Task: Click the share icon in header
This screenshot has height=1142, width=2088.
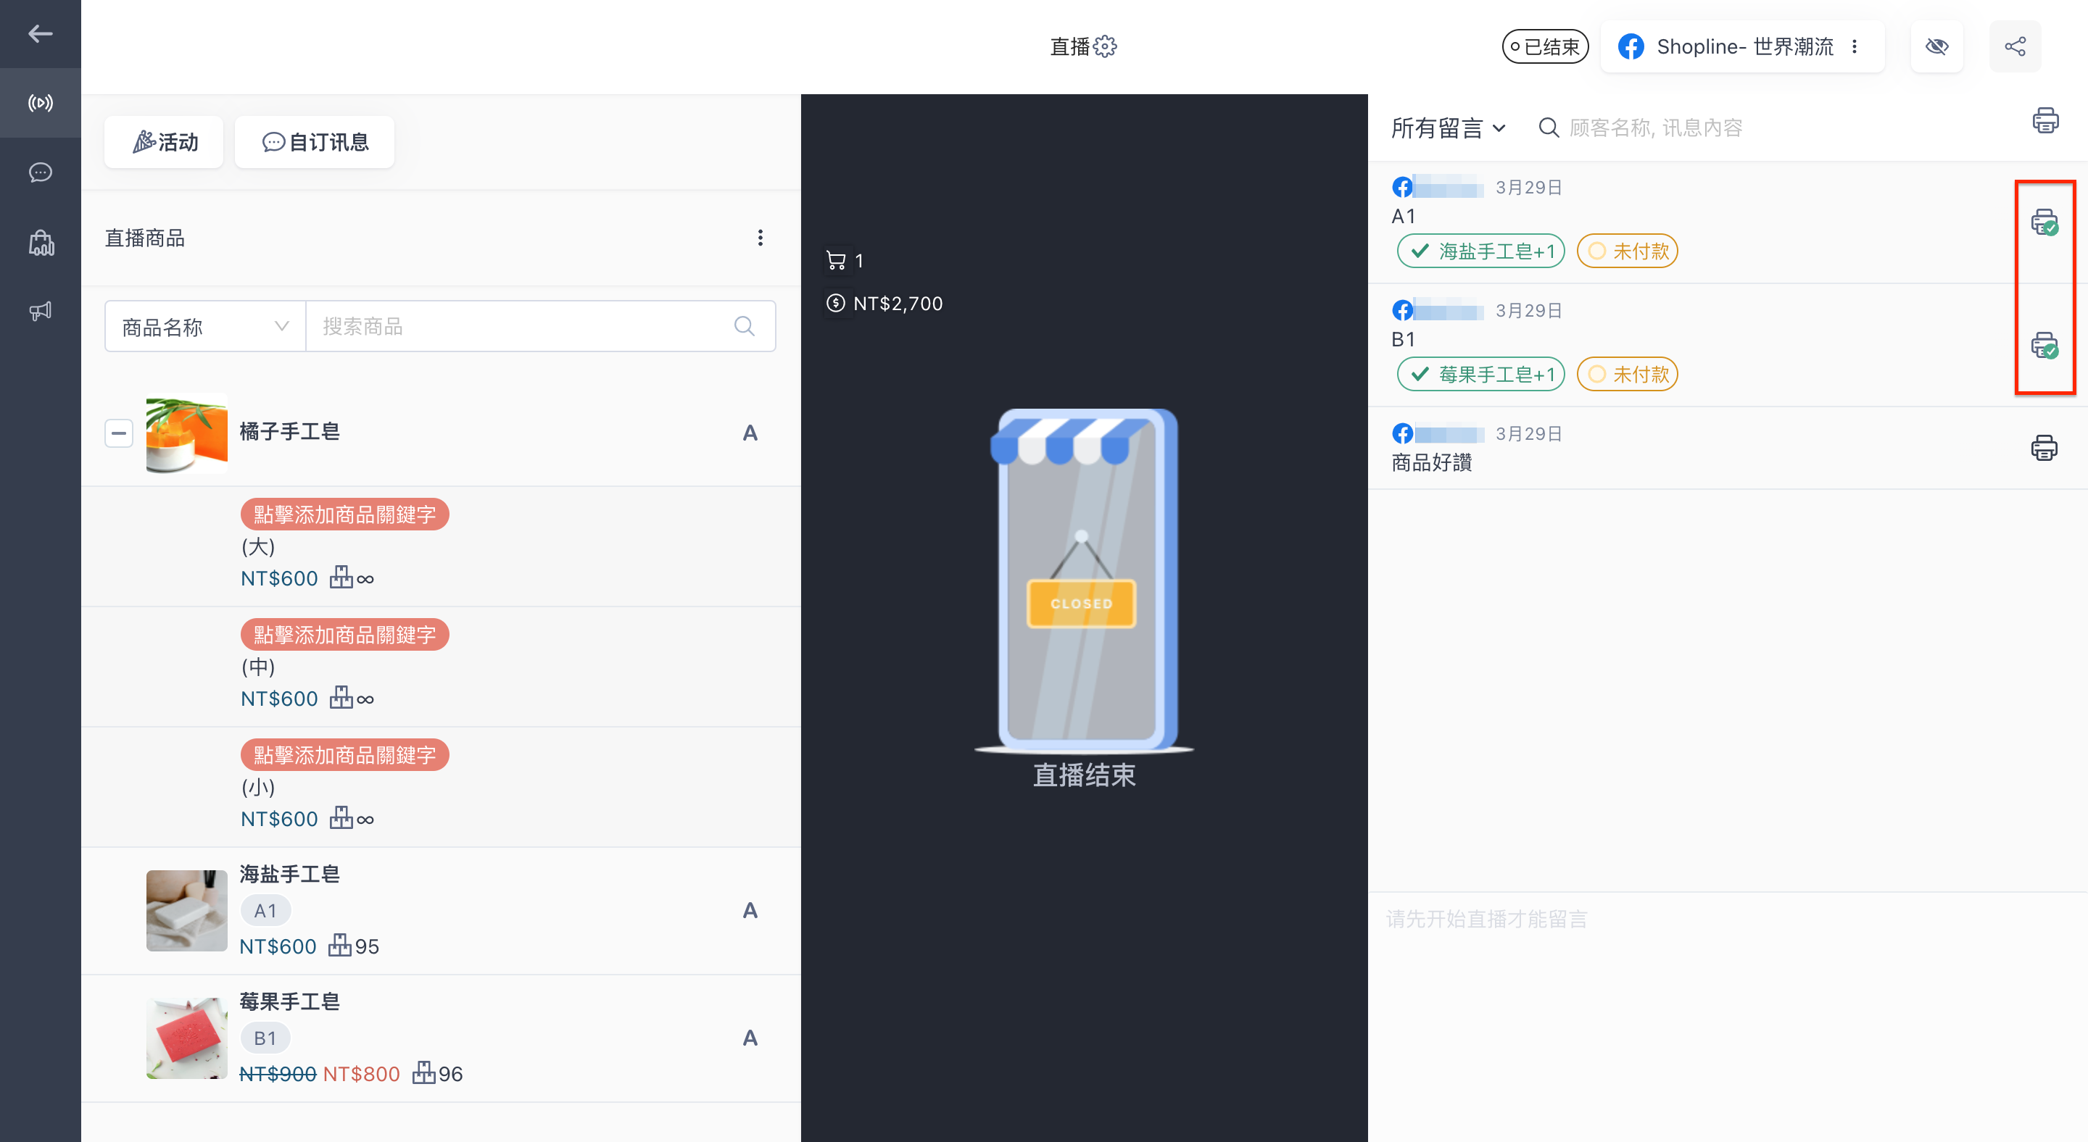Action: point(2014,47)
